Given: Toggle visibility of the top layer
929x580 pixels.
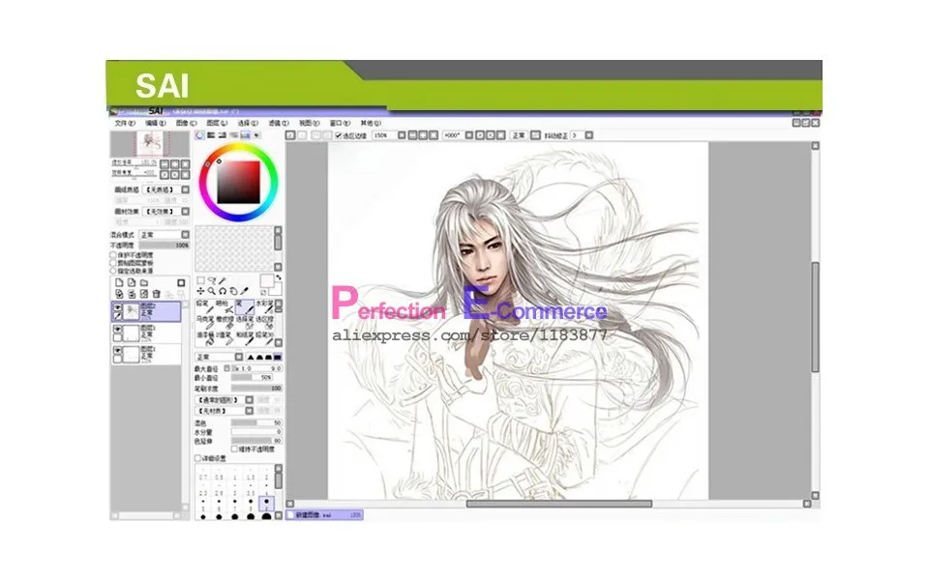Looking at the screenshot, I should 117,307.
